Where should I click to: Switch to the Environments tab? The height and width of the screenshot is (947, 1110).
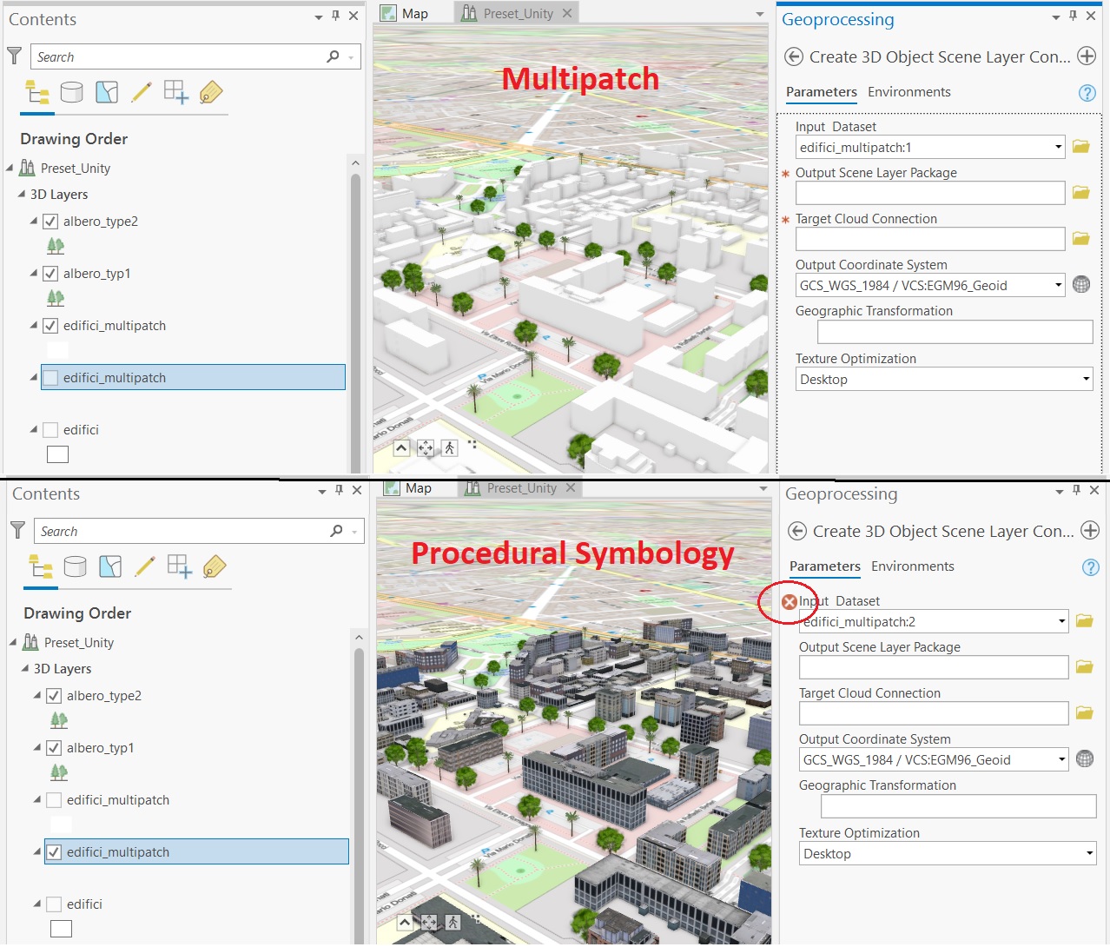pyautogui.click(x=908, y=91)
